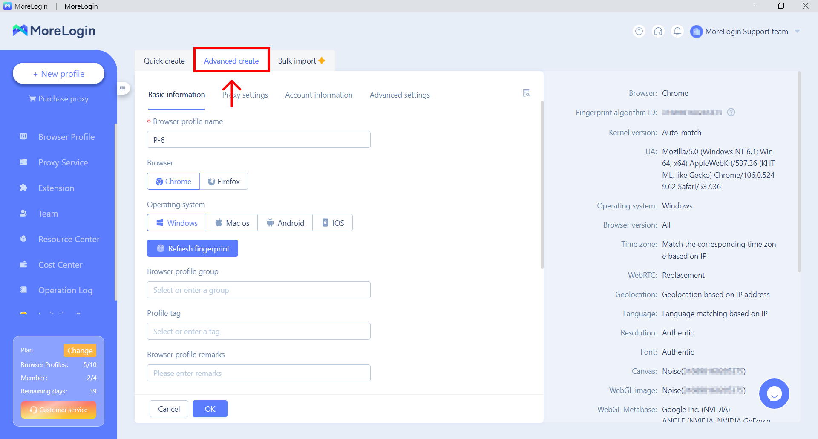
Task: Click the plan Change button
Action: click(80, 350)
